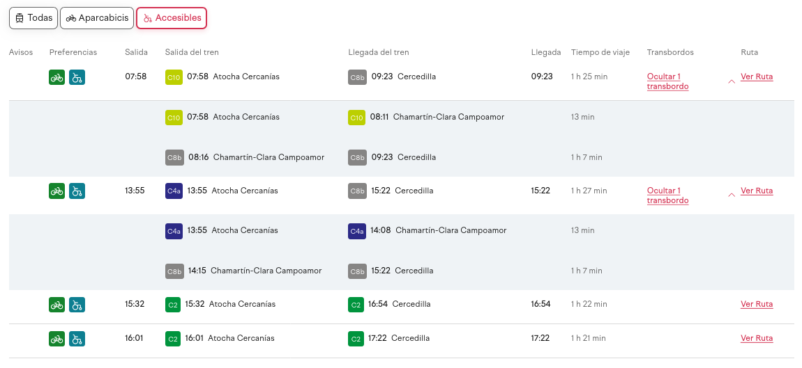Click chevron next to Ver Ruta at 13:55
Screen dimensions: 802x368
(x=731, y=195)
